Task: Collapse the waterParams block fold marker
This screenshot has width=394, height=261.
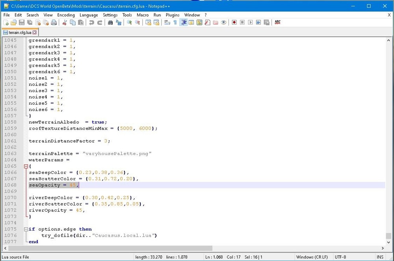Action: tap(26, 166)
